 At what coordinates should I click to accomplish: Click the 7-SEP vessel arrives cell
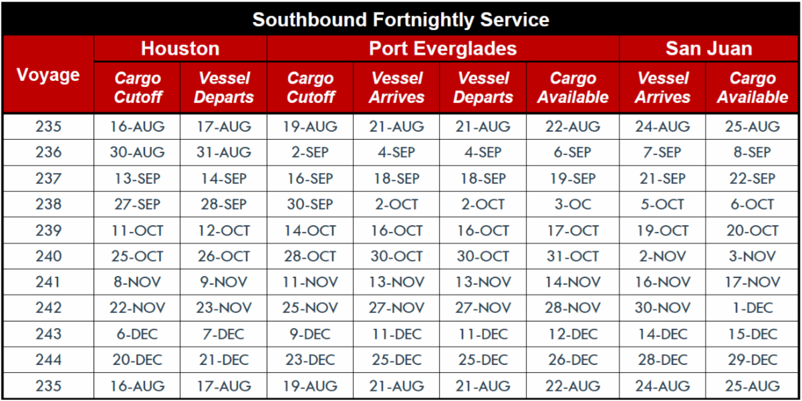point(662,152)
